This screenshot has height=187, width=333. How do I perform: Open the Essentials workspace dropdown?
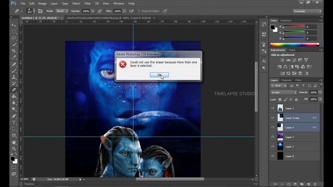307,11
